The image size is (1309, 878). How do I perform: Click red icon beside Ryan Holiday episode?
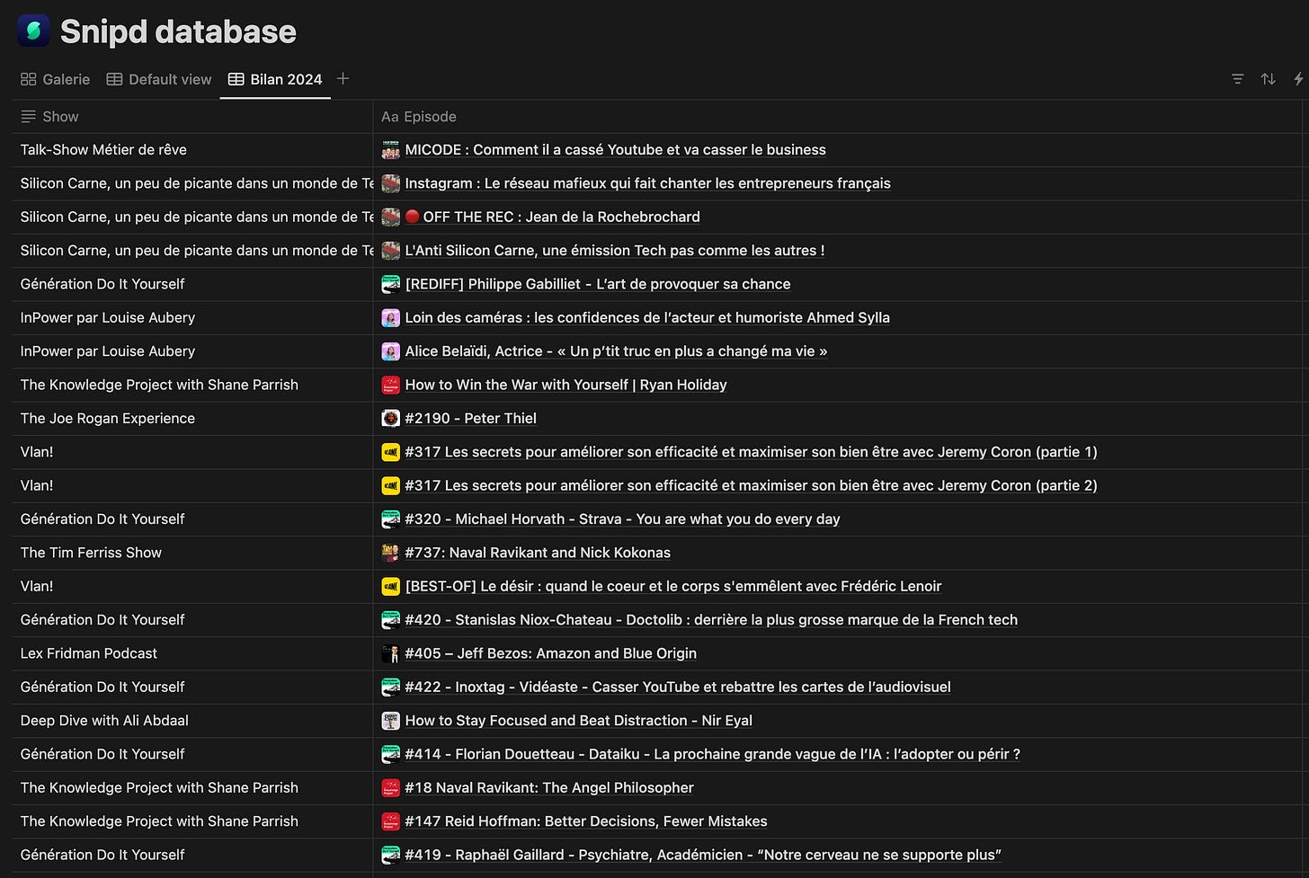tap(390, 385)
